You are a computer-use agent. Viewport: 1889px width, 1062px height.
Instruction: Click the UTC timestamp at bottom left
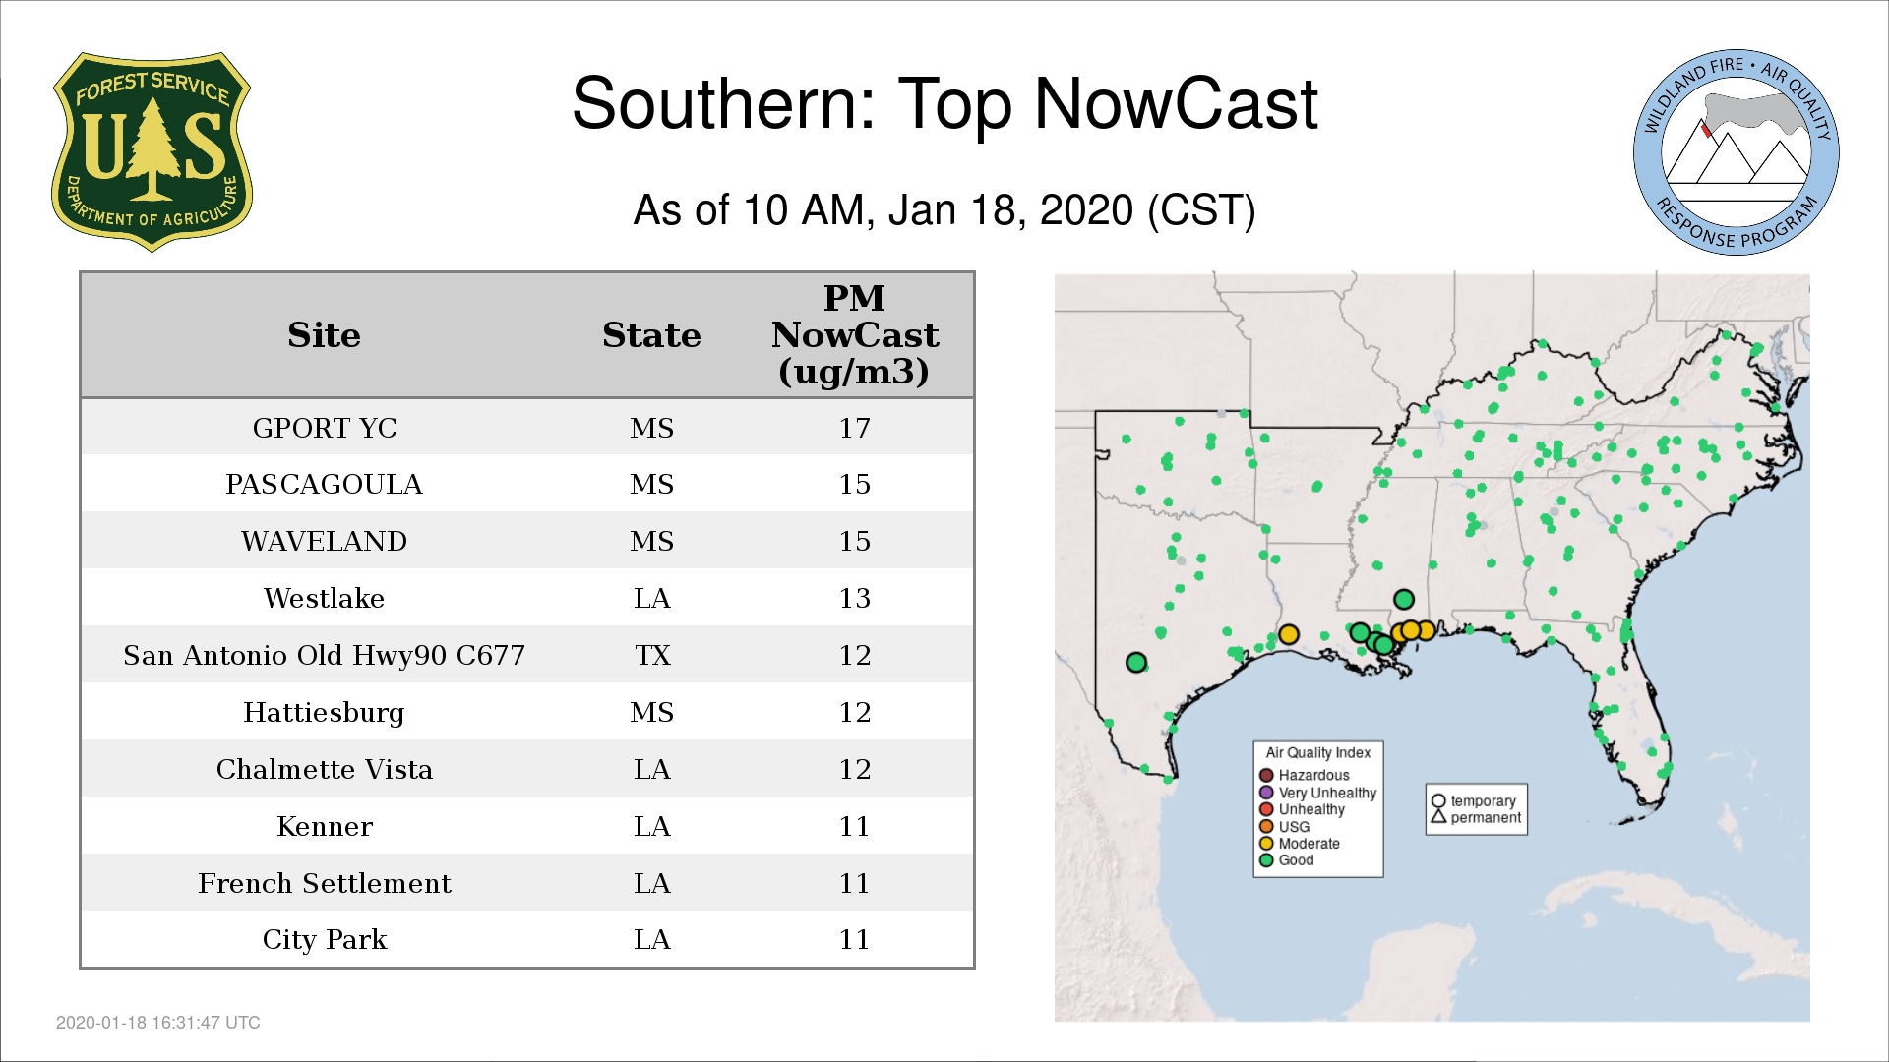[158, 1023]
